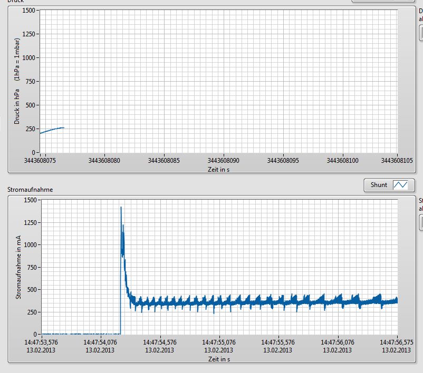Click the current inrush spike peak near 1400 mA
Screen dimensions: 423x373
121,208
